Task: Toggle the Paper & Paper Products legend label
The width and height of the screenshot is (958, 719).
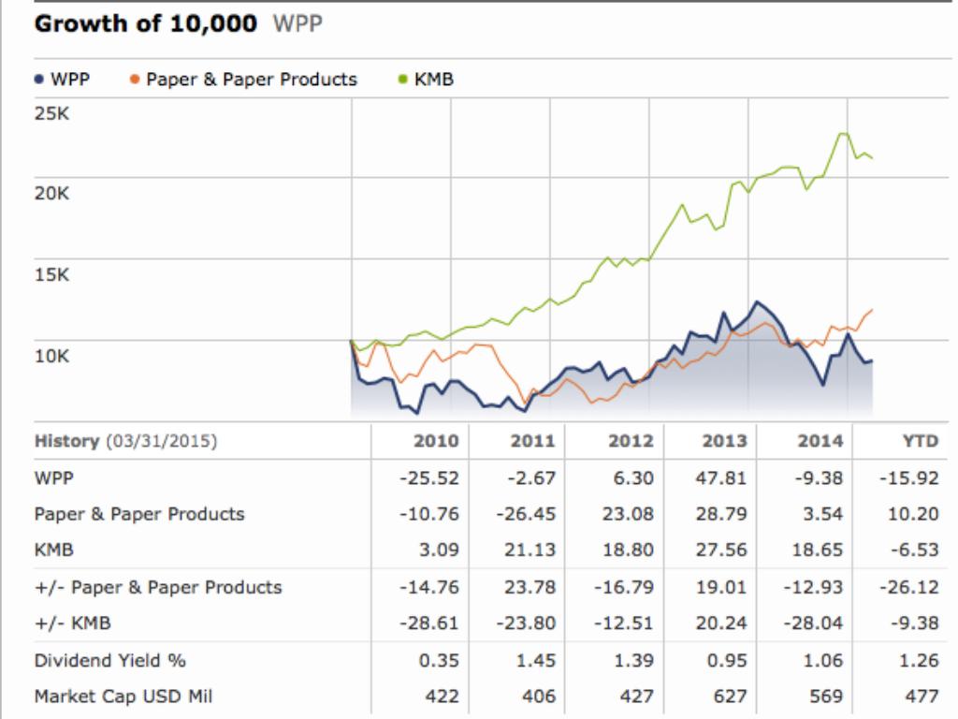Action: click(x=251, y=80)
